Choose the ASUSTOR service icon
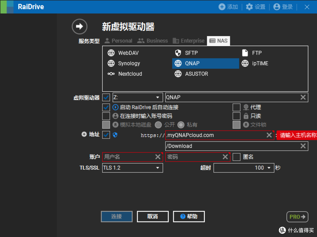The height and width of the screenshot is (237, 317). [x=178, y=74]
